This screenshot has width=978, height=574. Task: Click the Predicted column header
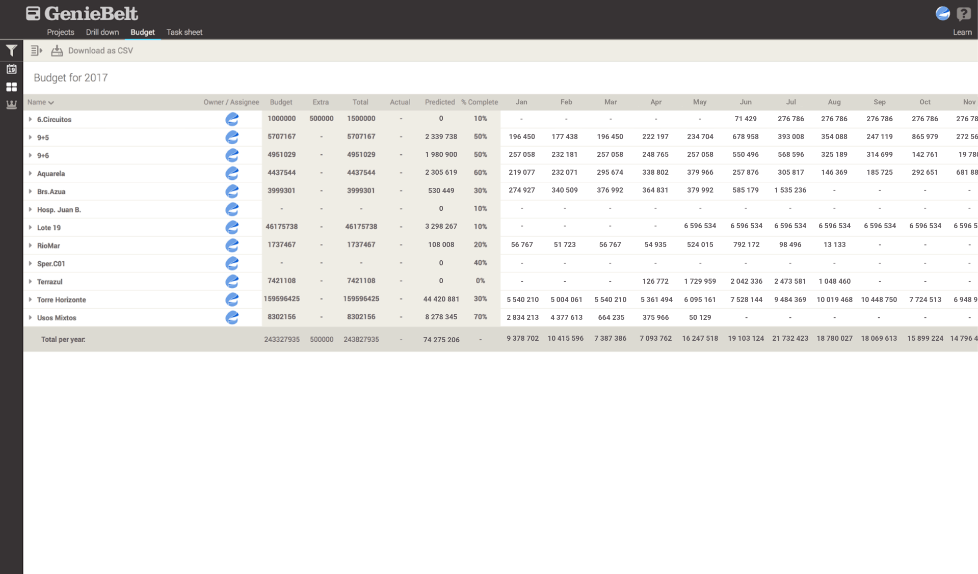click(x=440, y=102)
